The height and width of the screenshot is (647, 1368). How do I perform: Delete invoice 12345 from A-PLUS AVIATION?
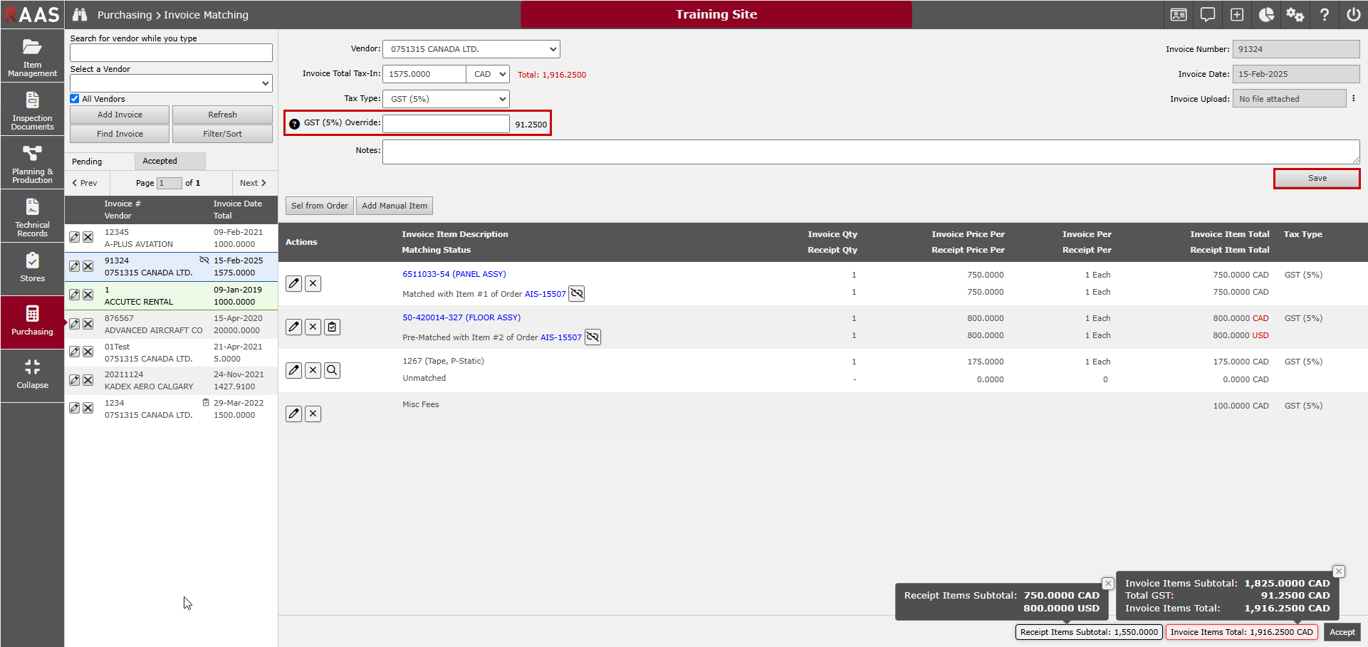88,237
